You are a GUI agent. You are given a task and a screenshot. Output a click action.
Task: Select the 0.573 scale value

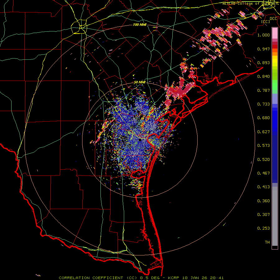pyautogui.click(x=264, y=146)
